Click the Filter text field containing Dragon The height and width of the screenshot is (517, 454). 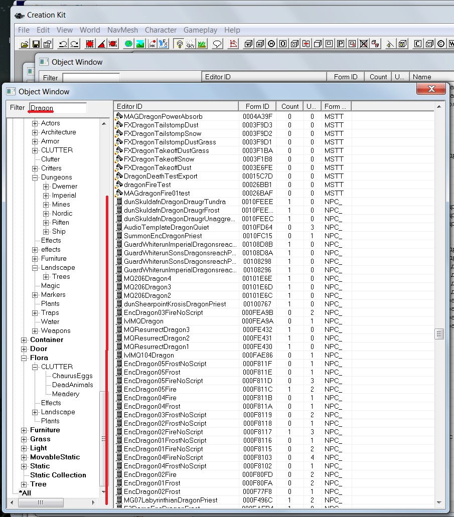click(58, 108)
